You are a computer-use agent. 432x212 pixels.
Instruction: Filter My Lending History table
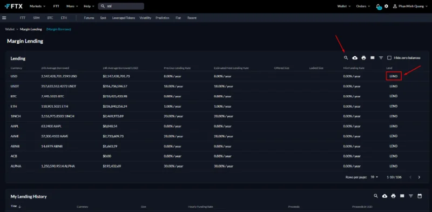pos(411,196)
